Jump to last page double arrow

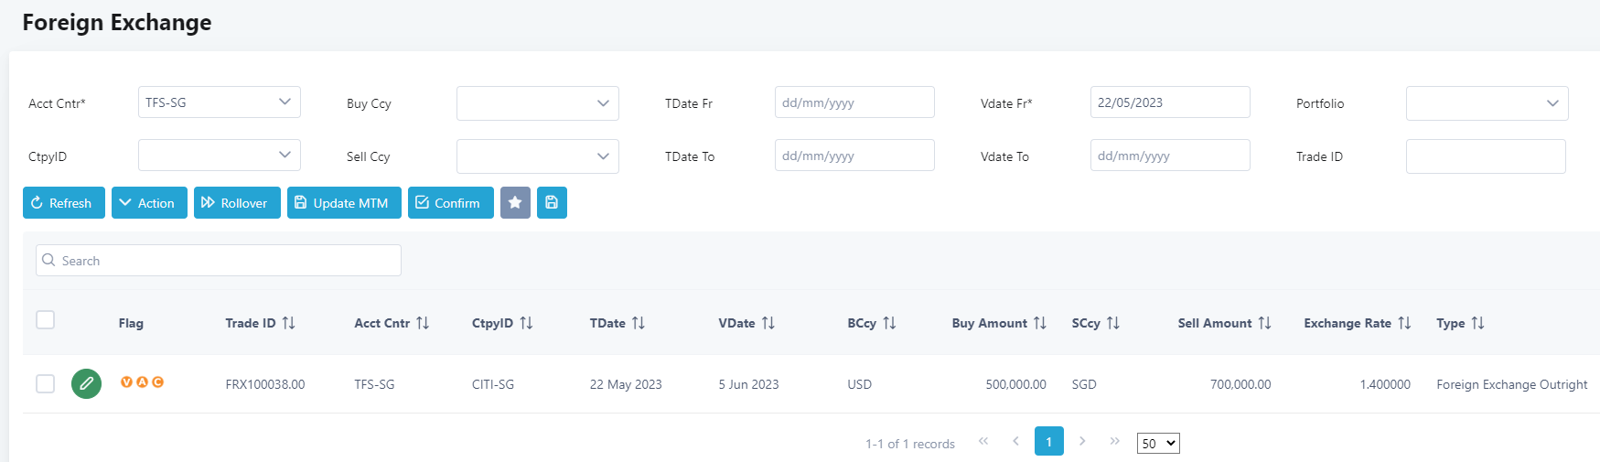pyautogui.click(x=1114, y=441)
